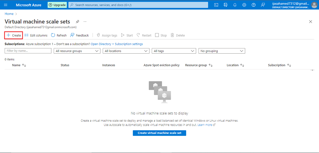Open Directory + Subscription settings link
The width and height of the screenshot is (319, 153).
[117, 44]
